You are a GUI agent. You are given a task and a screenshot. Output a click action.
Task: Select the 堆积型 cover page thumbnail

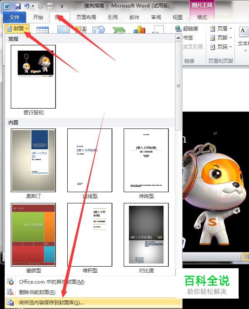(90, 235)
